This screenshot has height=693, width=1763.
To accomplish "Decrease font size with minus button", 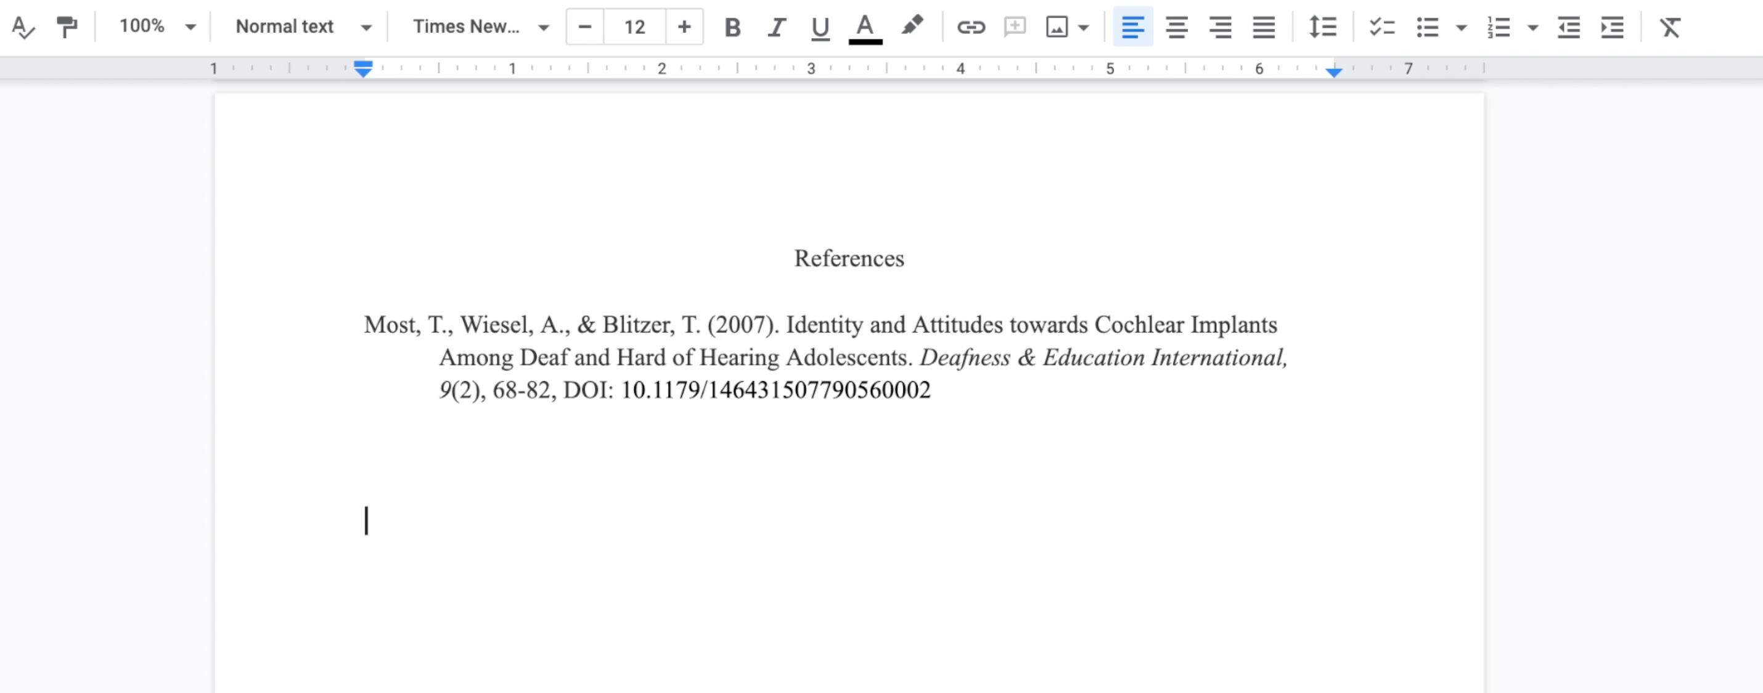I will [584, 27].
